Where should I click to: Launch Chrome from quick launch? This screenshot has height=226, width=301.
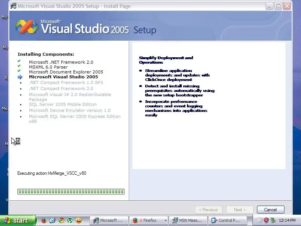[61, 220]
